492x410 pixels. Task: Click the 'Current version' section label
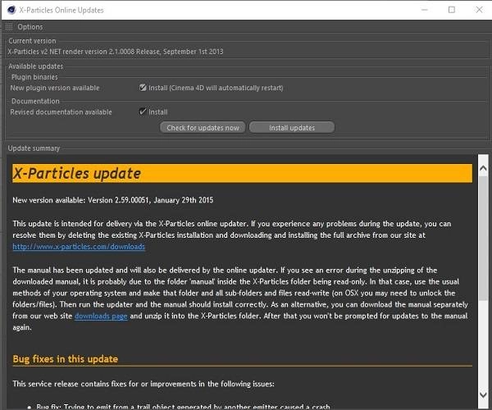pos(32,41)
